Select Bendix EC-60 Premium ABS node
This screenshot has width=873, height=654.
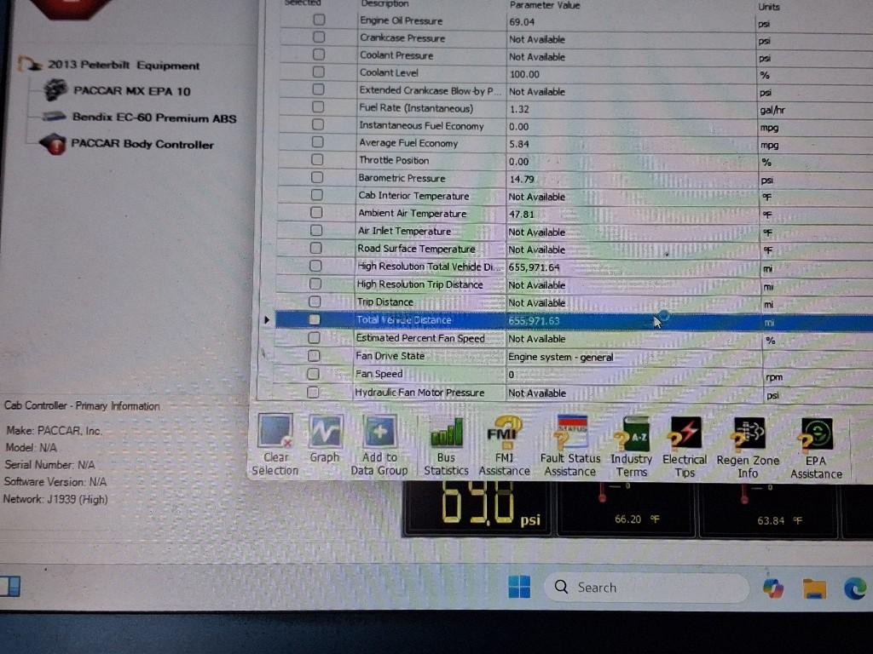(153, 118)
